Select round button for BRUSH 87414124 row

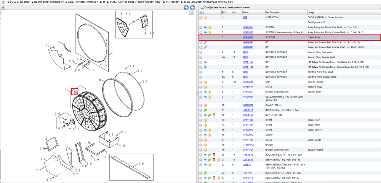coord(201,150)
